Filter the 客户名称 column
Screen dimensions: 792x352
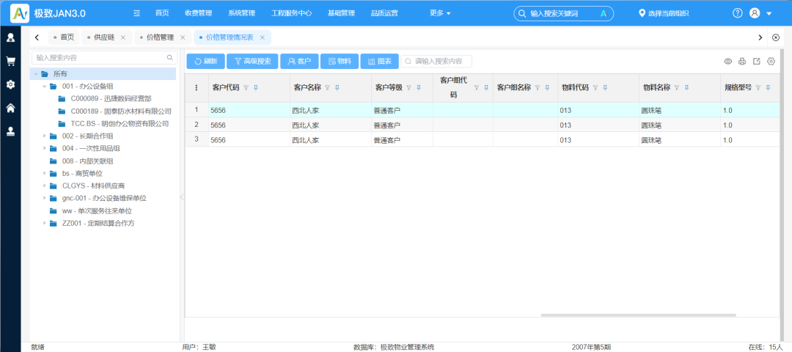(x=327, y=88)
